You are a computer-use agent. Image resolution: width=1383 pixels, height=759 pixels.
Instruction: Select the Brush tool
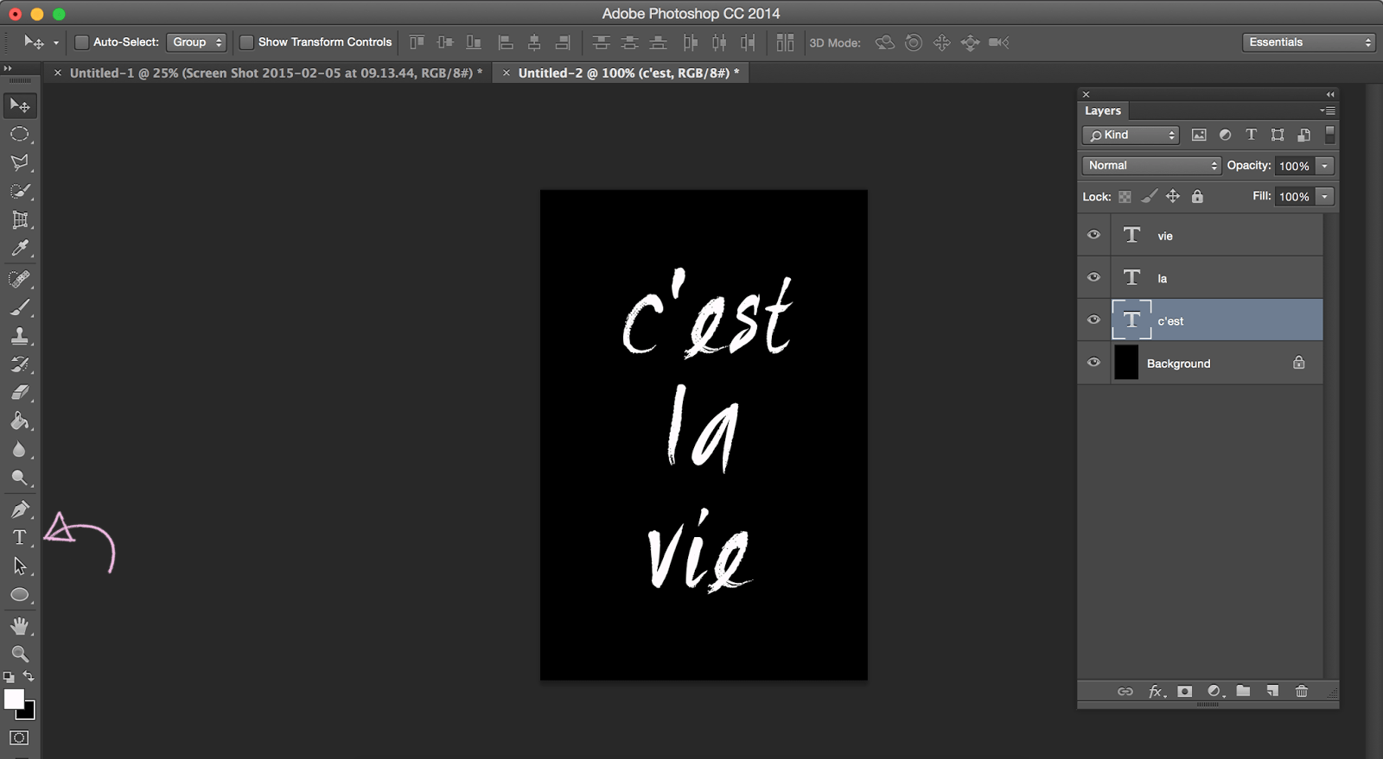pos(20,307)
